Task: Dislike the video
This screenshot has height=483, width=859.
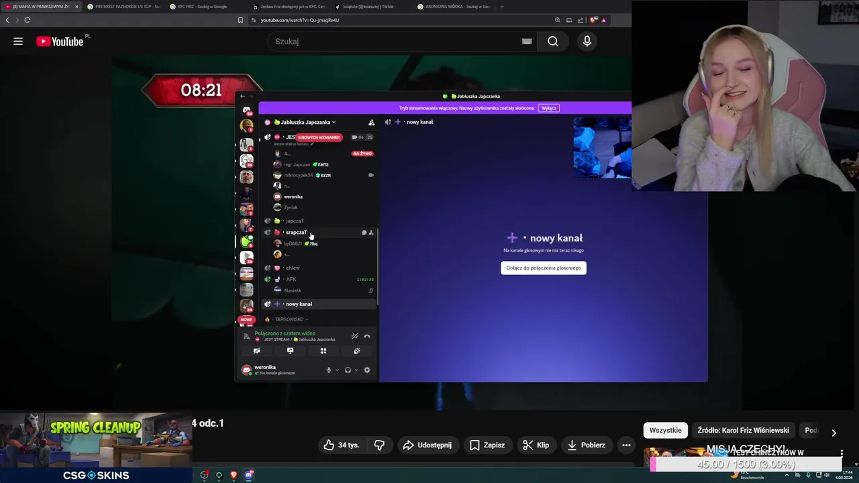Action: 379,445
